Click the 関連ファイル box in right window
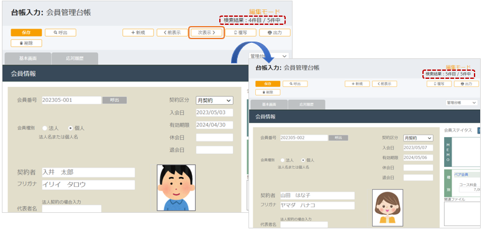The width and height of the screenshot is (482, 229). click(462, 213)
